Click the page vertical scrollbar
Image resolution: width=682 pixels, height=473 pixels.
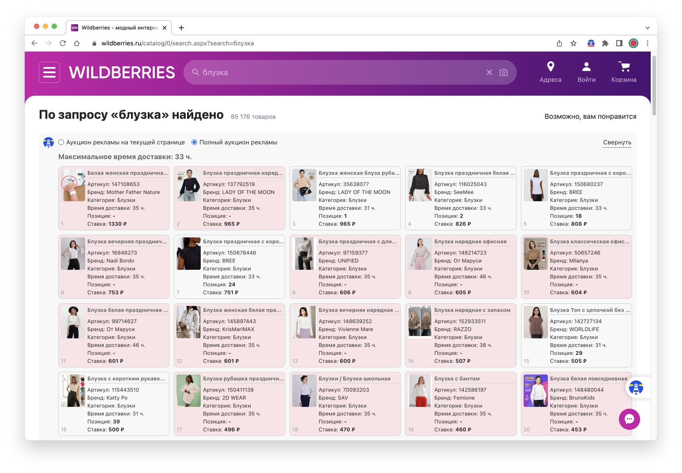pos(654,86)
